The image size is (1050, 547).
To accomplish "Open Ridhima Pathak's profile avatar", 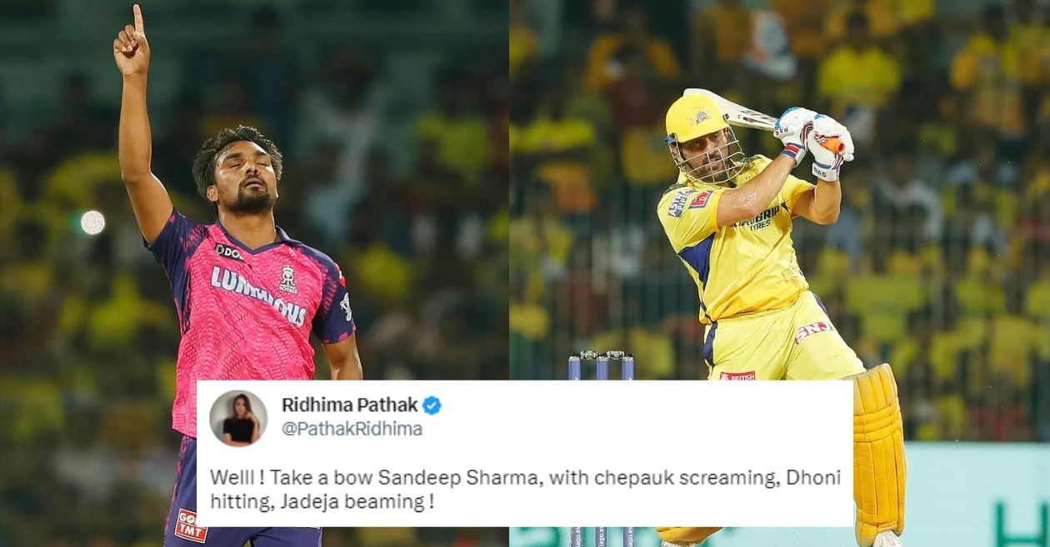I will pyautogui.click(x=238, y=418).
